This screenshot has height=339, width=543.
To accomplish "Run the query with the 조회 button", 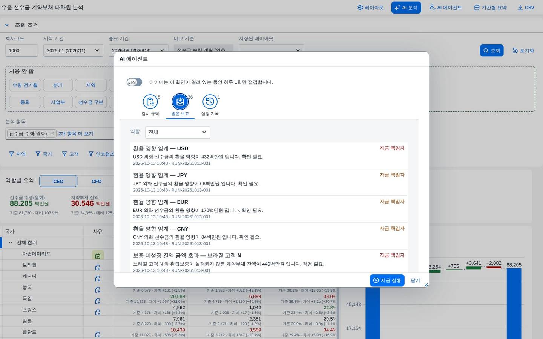I will point(492,50).
